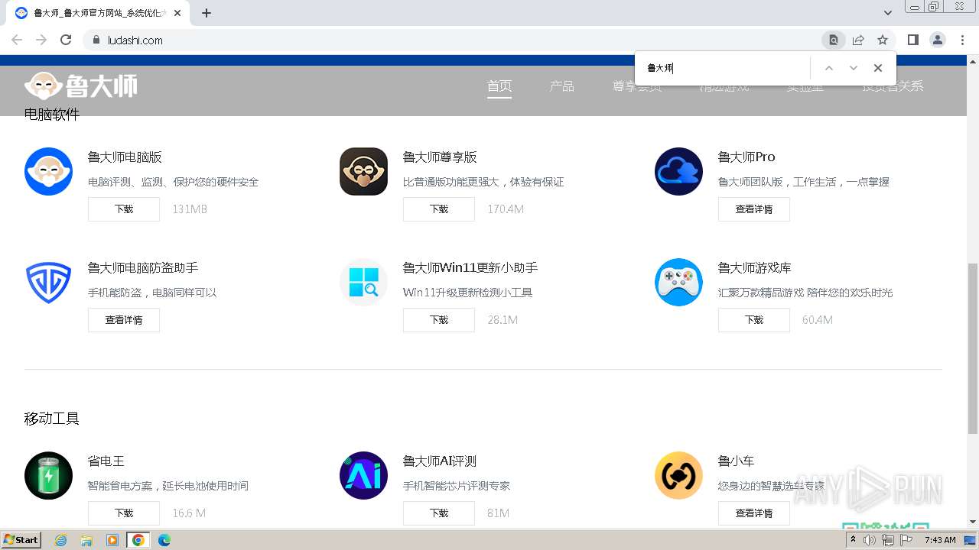Click the 鲁大师电脑版 title link
979x550 pixels.
[125, 157]
